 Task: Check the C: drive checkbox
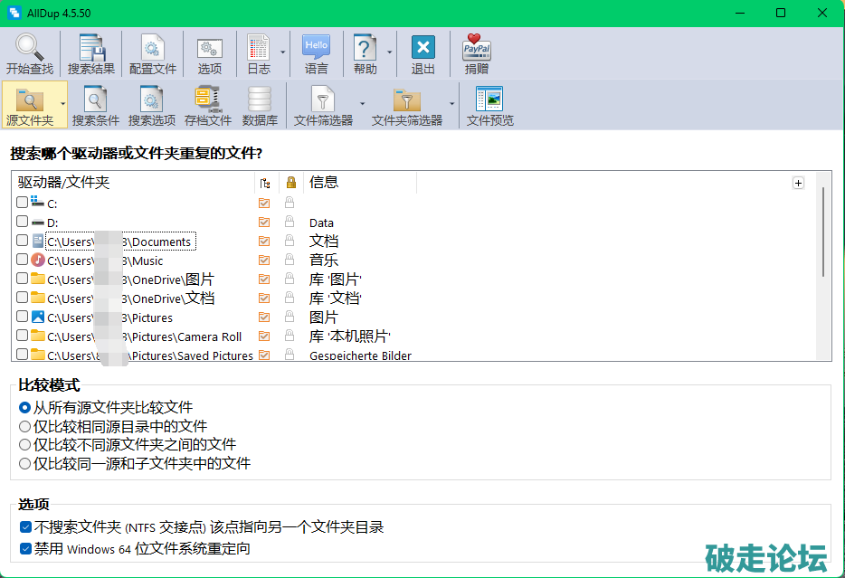(23, 203)
